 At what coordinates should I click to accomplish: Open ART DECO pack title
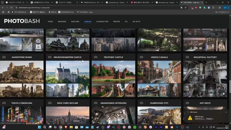click(205, 103)
